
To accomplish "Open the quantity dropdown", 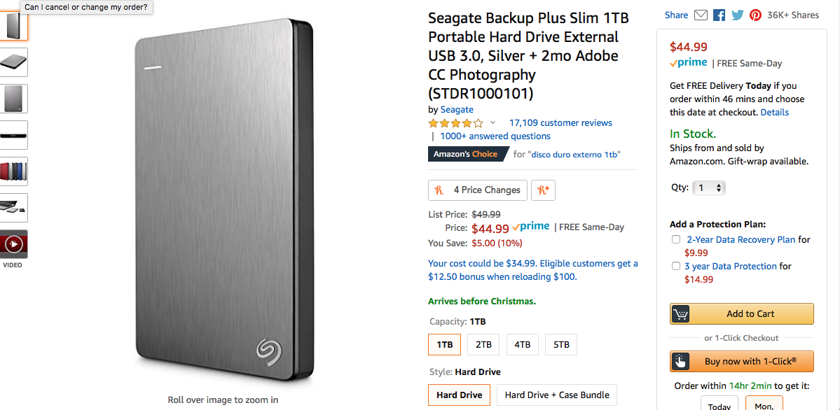I will 709,188.
